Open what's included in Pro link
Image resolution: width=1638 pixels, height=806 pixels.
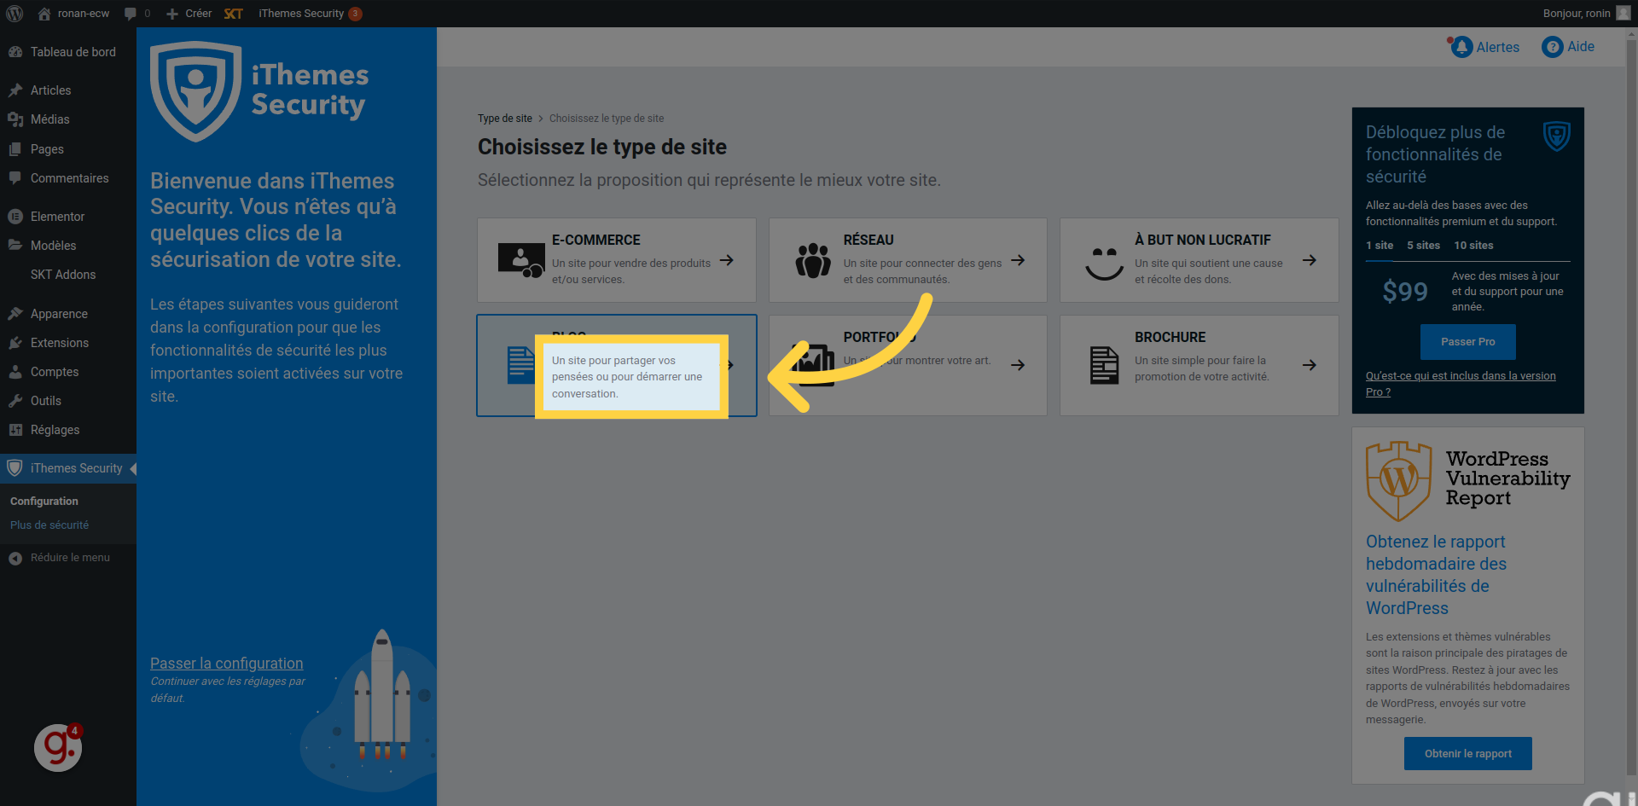pyautogui.click(x=1461, y=384)
